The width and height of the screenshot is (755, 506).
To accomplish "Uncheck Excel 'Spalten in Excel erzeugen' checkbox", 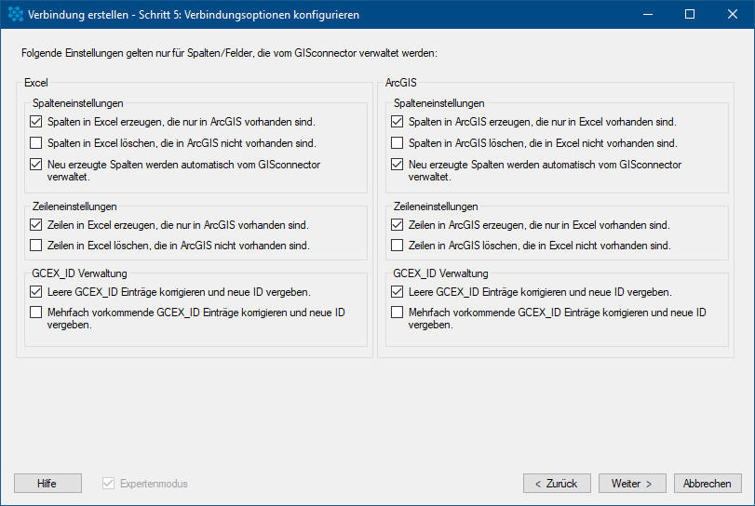I will (35, 122).
